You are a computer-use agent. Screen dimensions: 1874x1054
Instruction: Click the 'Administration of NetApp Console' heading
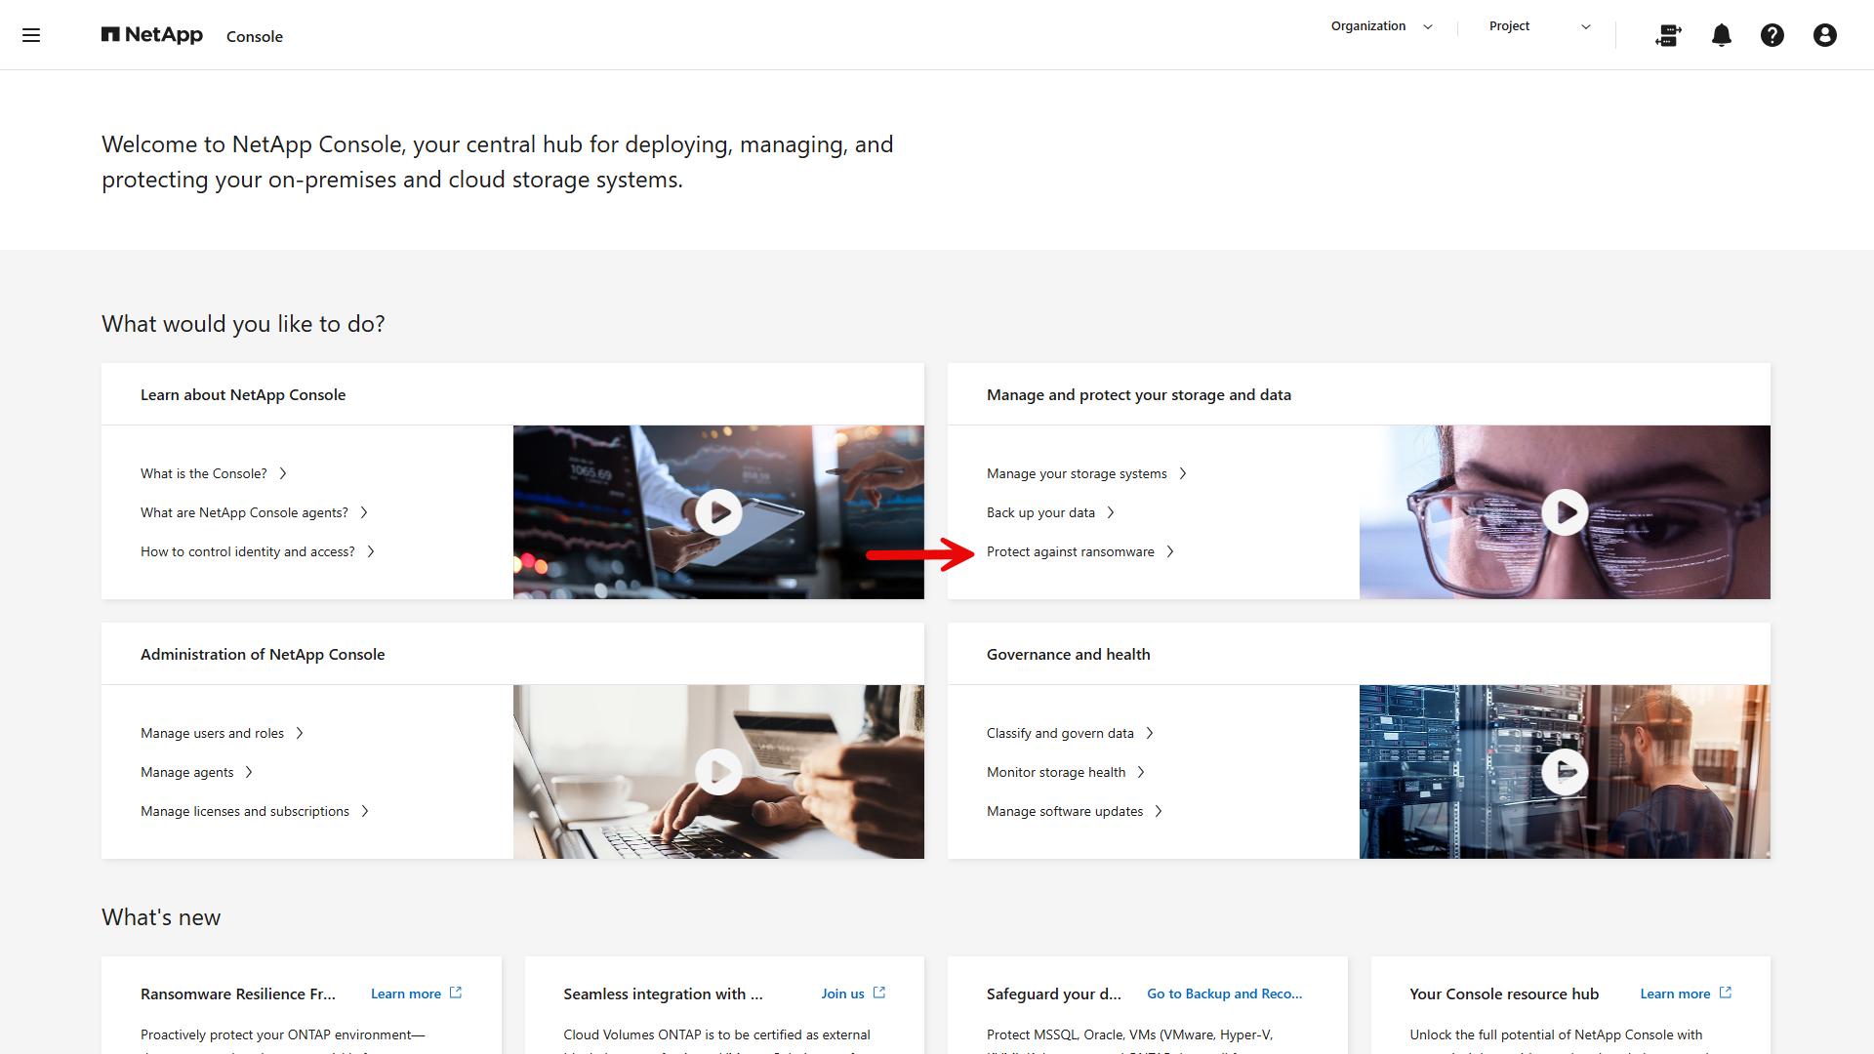point(263,654)
